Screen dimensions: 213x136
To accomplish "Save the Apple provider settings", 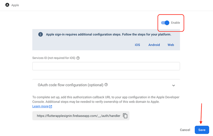I will pyautogui.click(x=202, y=130).
